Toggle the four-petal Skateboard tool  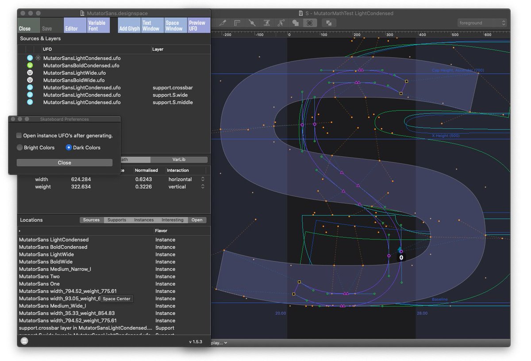[x=310, y=23]
